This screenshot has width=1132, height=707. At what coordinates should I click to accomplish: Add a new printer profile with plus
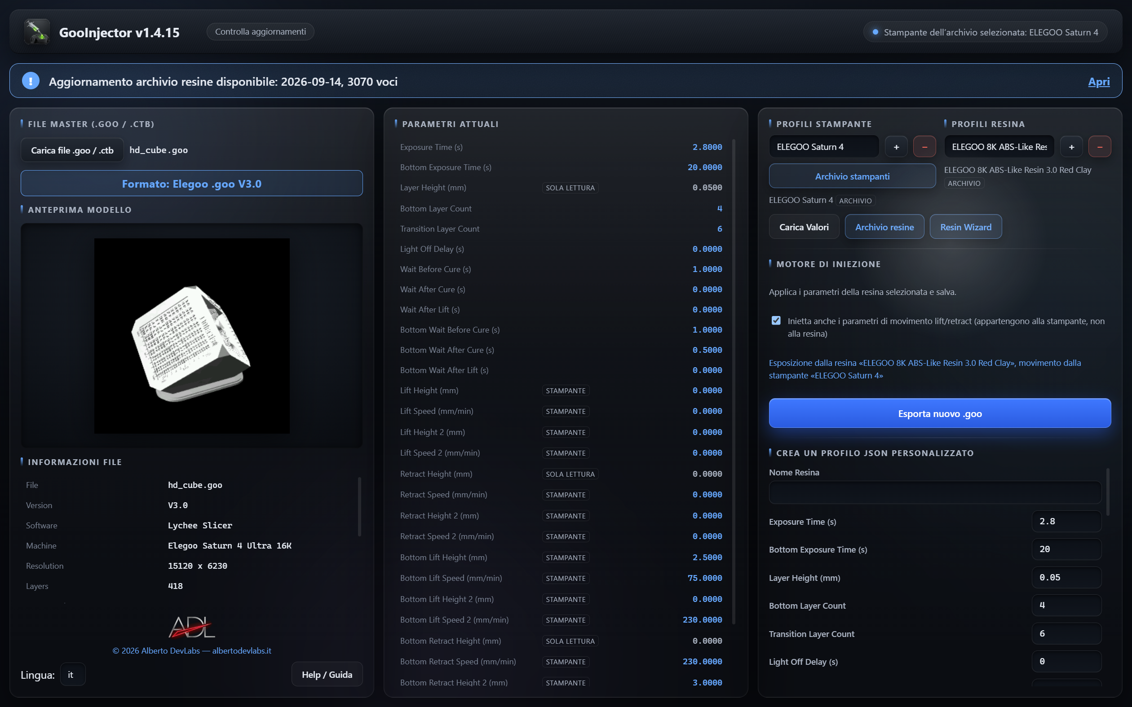pos(896,147)
